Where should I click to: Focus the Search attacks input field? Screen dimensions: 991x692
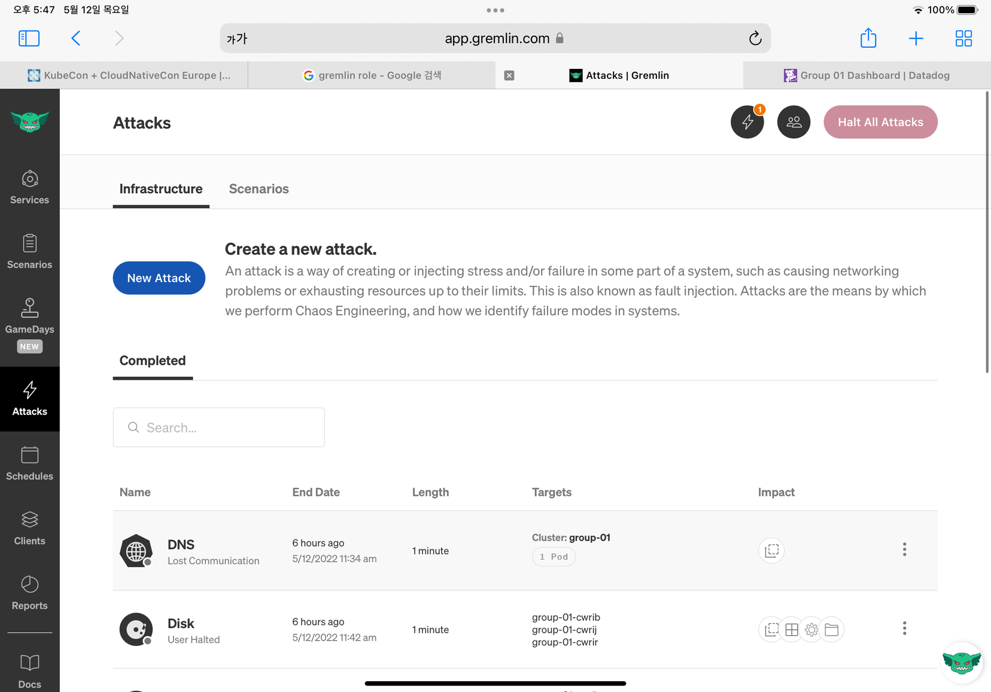(218, 427)
